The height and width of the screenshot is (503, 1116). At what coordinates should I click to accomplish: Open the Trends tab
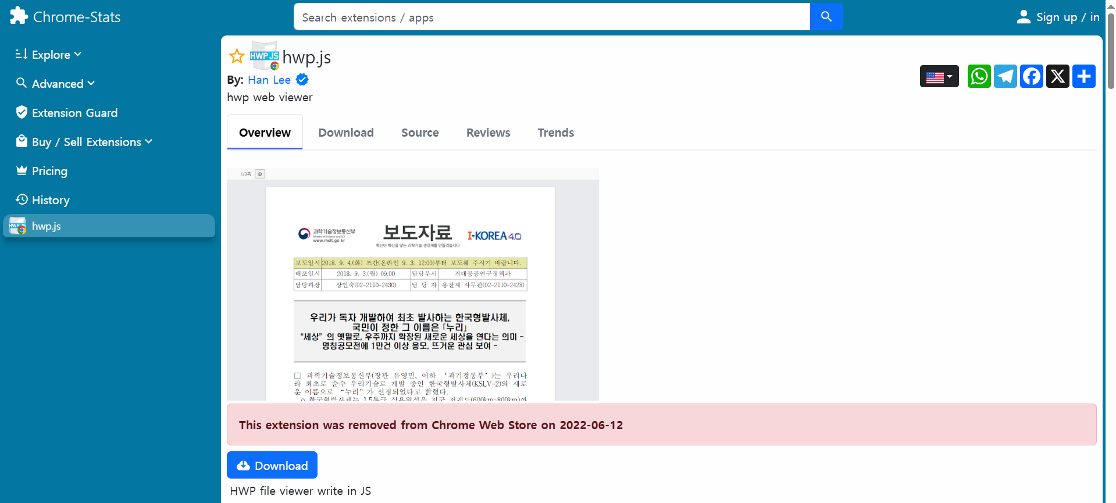tap(555, 132)
